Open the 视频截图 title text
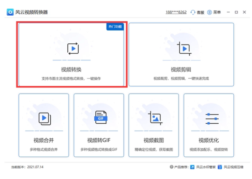The image size is (252, 179). click(154, 140)
